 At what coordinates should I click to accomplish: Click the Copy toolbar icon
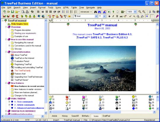(x=154, y=12)
